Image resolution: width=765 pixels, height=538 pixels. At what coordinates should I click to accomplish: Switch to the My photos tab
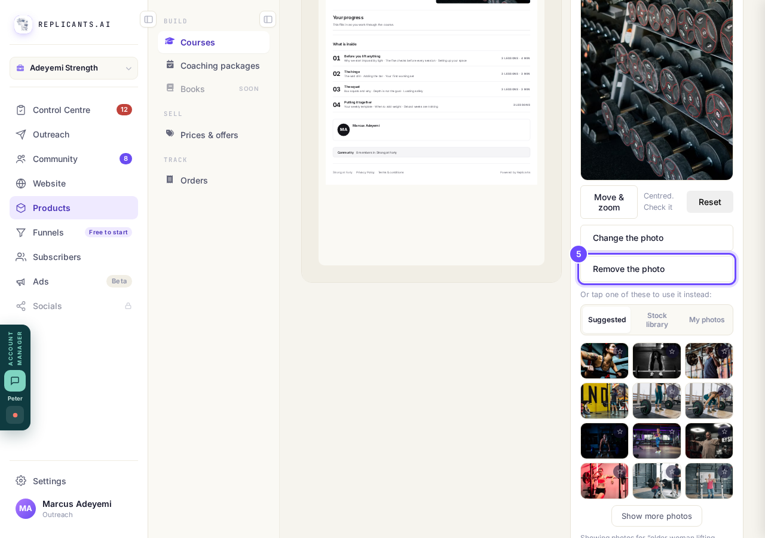[706, 320]
